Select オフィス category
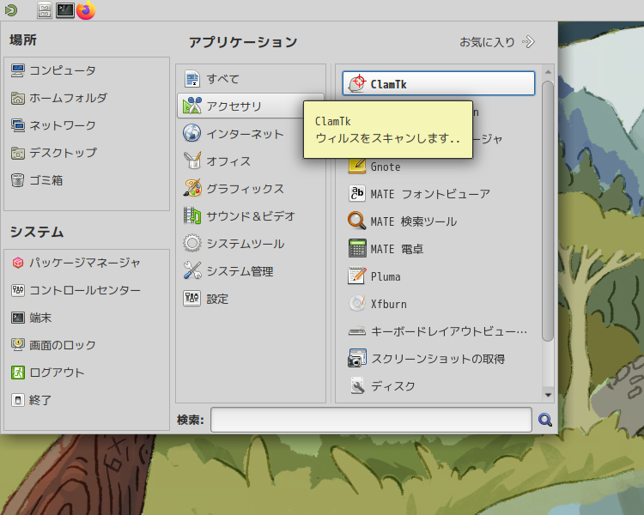Image resolution: width=644 pixels, height=515 pixels. pos(251,161)
